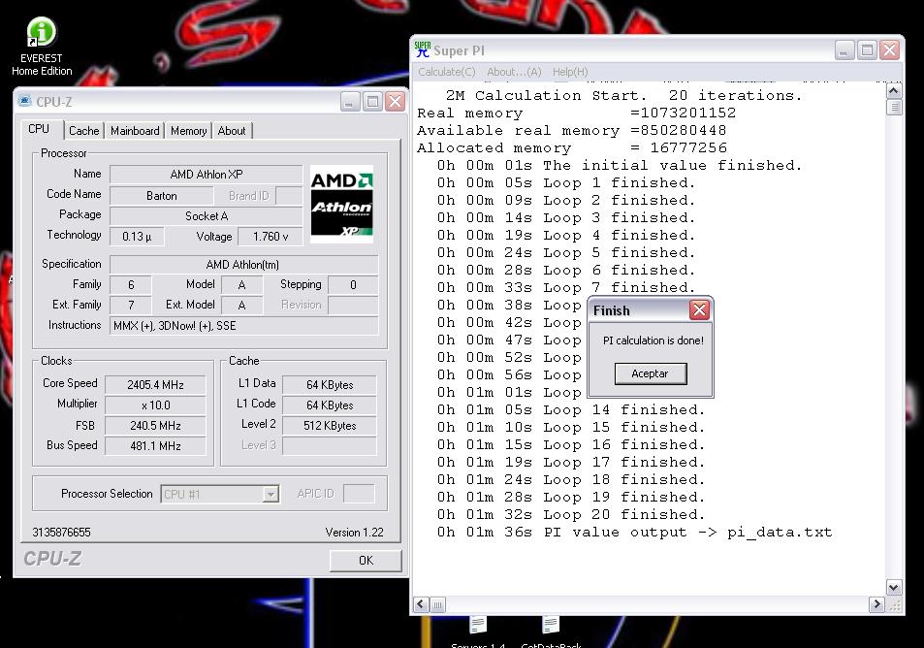
Task: Switch to the Mainboard tab
Action: click(x=135, y=131)
